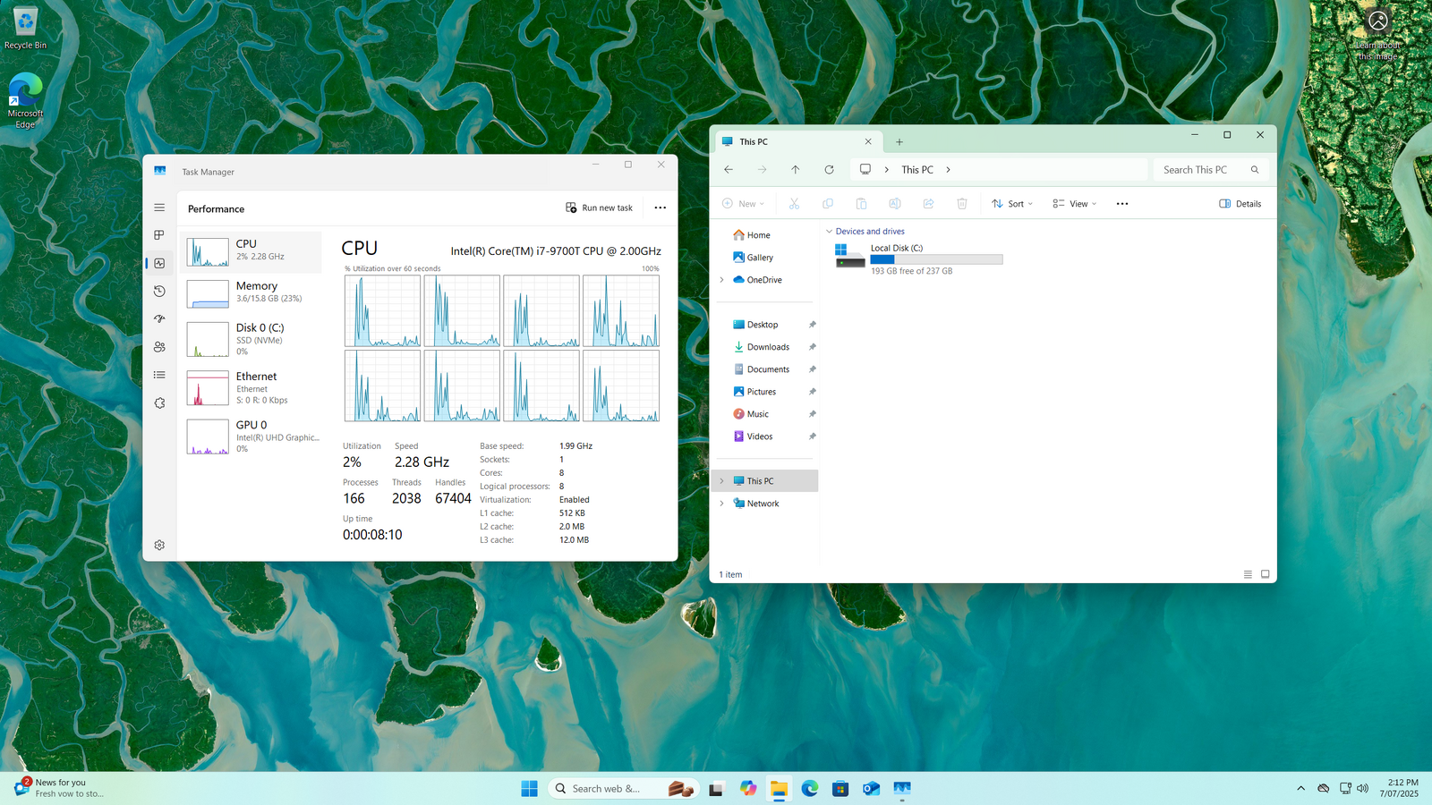The width and height of the screenshot is (1432, 805).
Task: Switch to large icons view in status bar
Action: [1265, 574]
